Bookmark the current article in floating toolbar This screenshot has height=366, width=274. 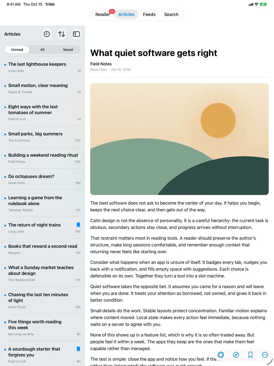click(x=250, y=355)
